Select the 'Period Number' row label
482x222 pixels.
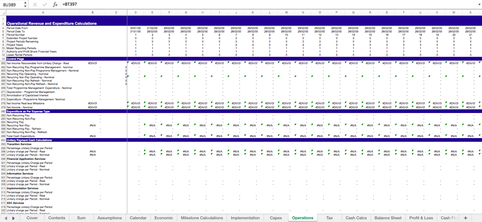coord(16,35)
